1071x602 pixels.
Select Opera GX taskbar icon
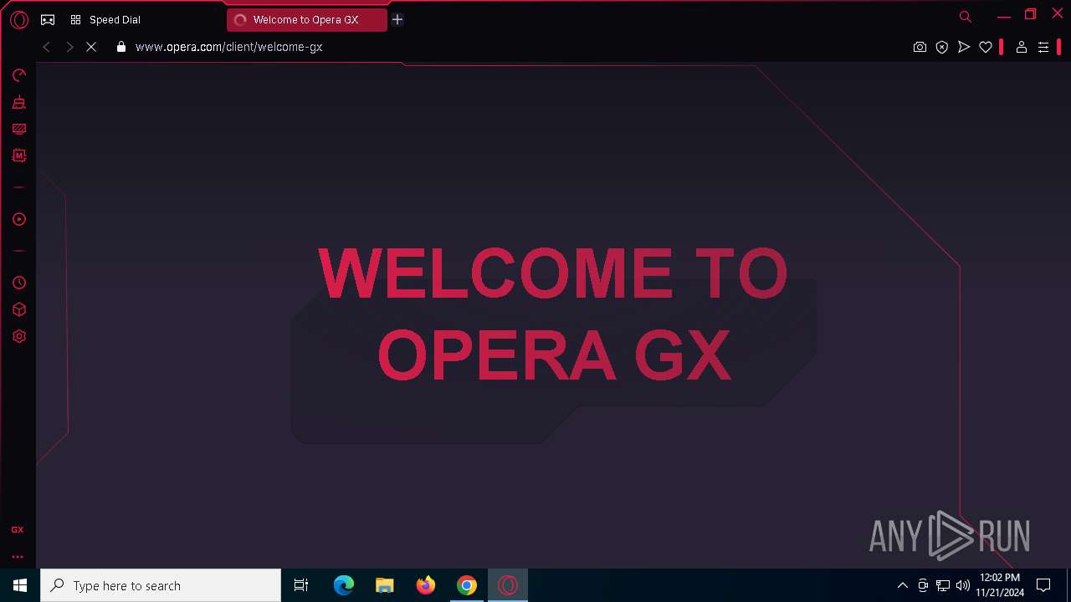[508, 585]
